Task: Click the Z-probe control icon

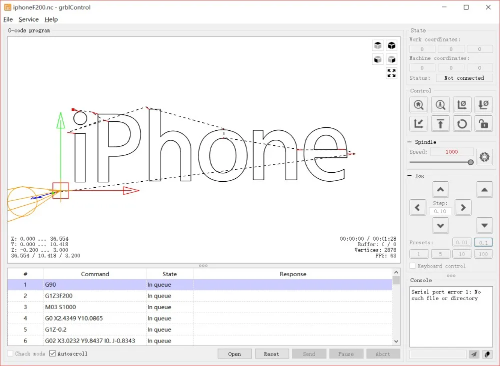Action: point(440,105)
